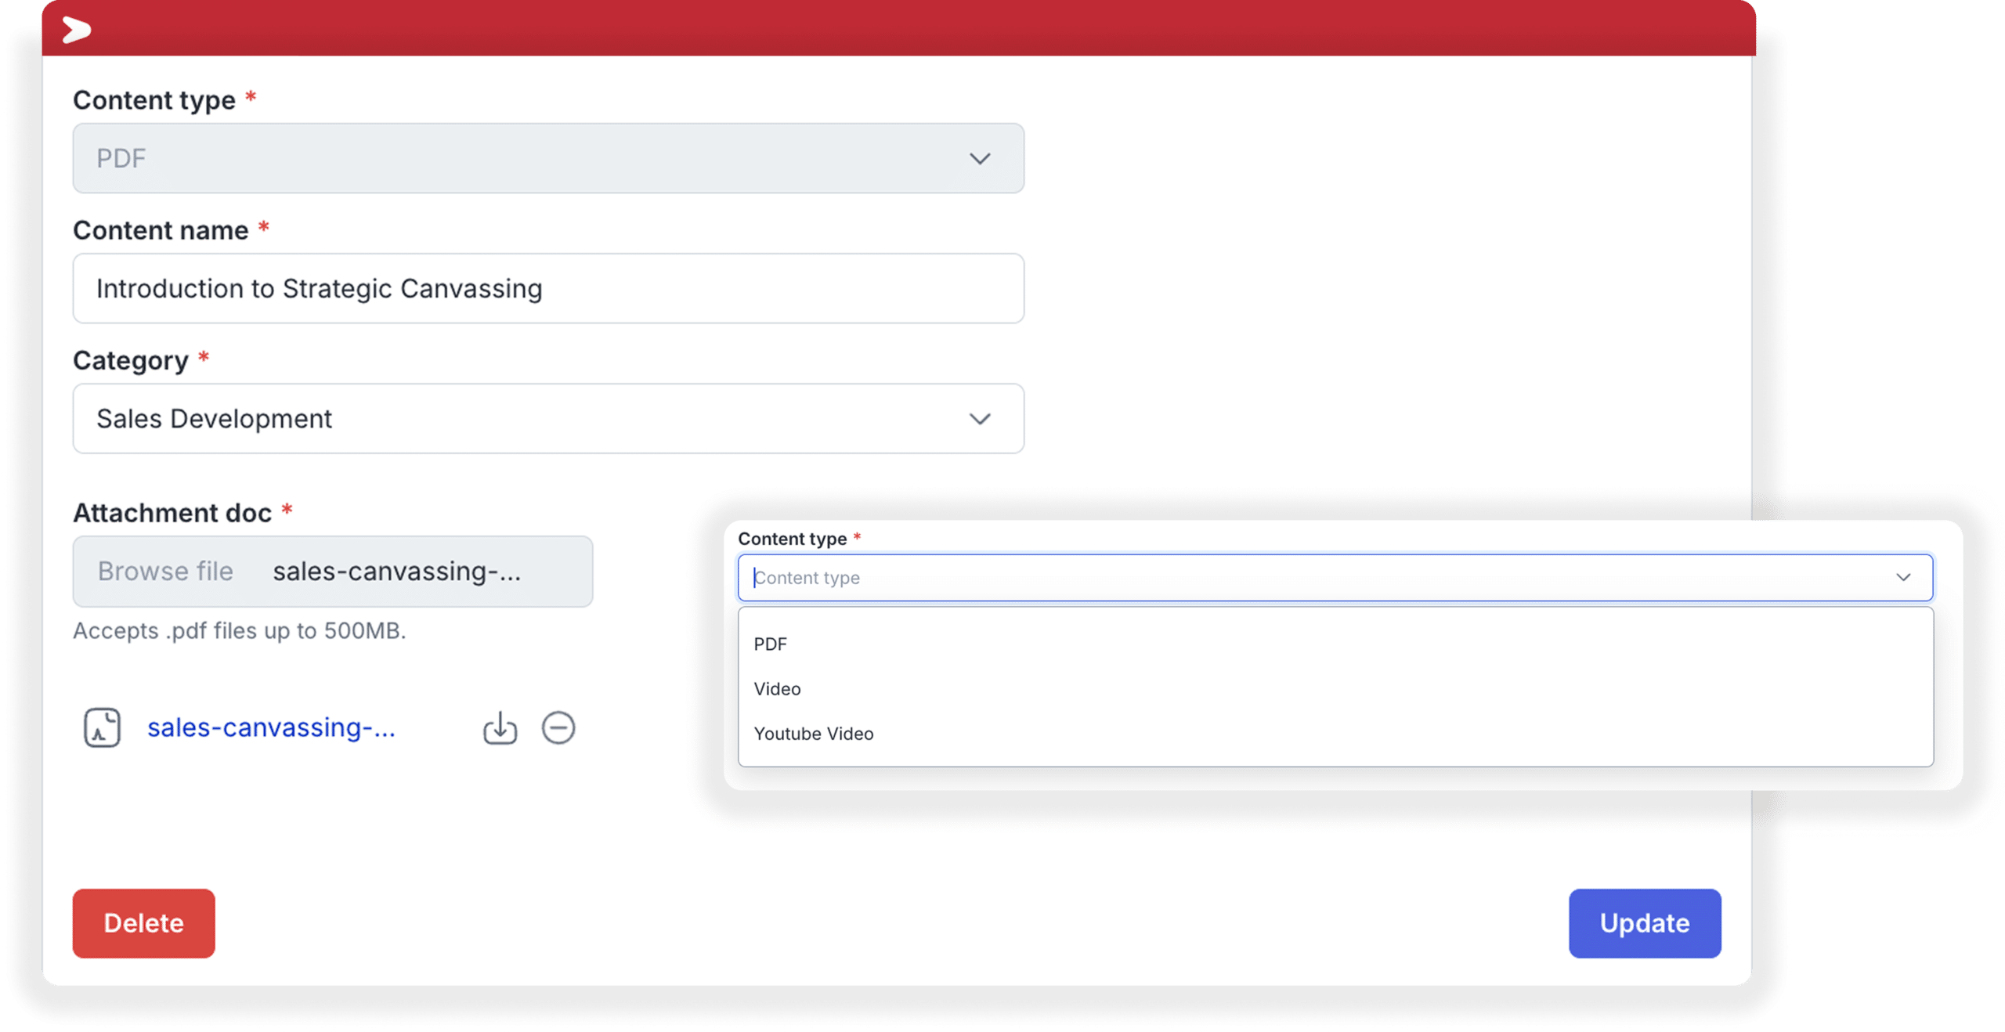
Task: Click the white arrow logo in red header
Action: coord(77,30)
